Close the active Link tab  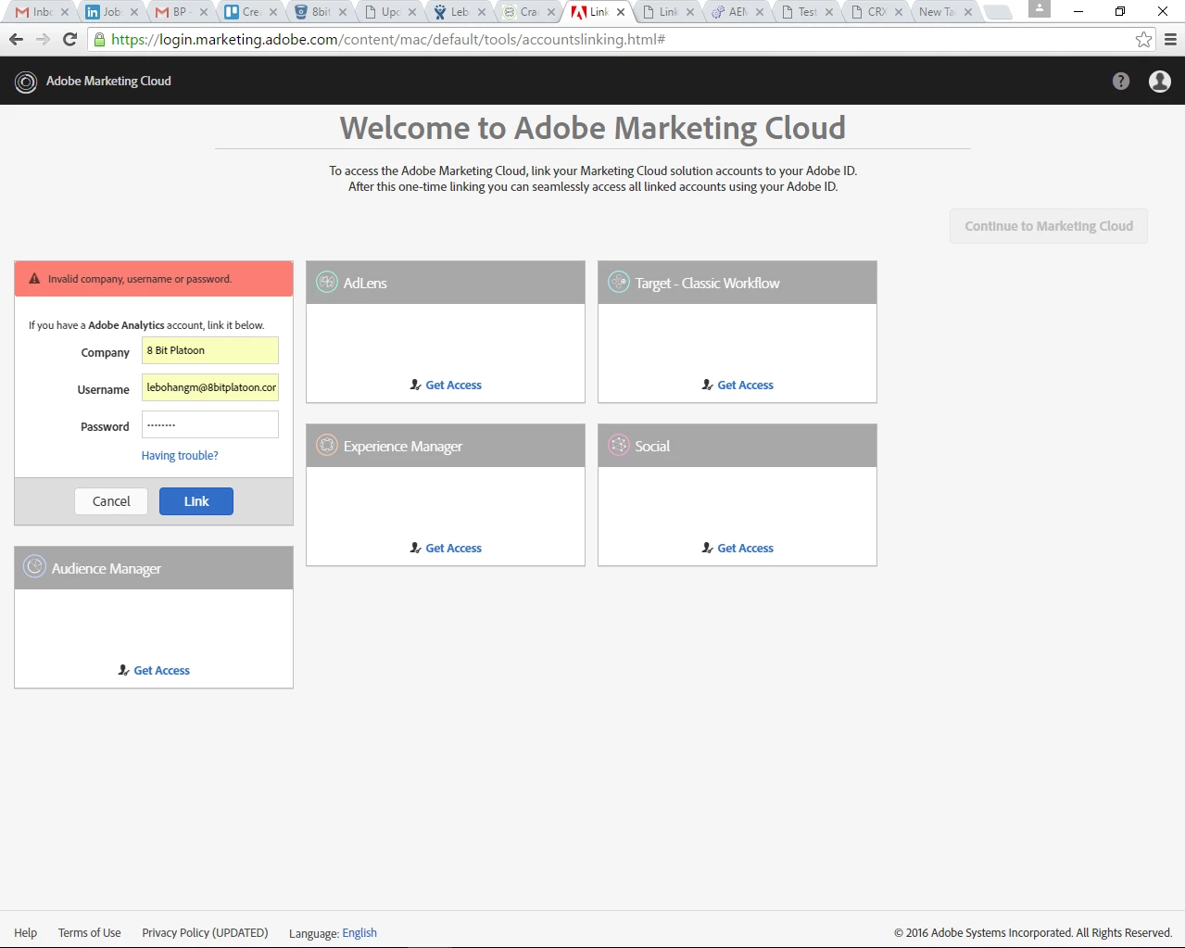(x=621, y=12)
